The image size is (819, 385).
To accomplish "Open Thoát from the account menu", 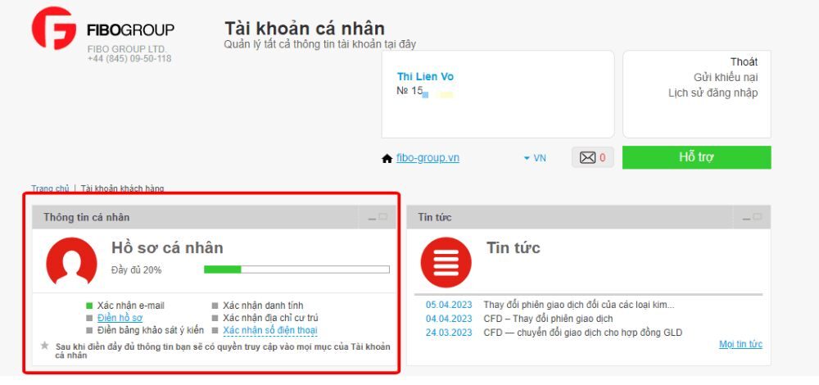I will tap(744, 61).
